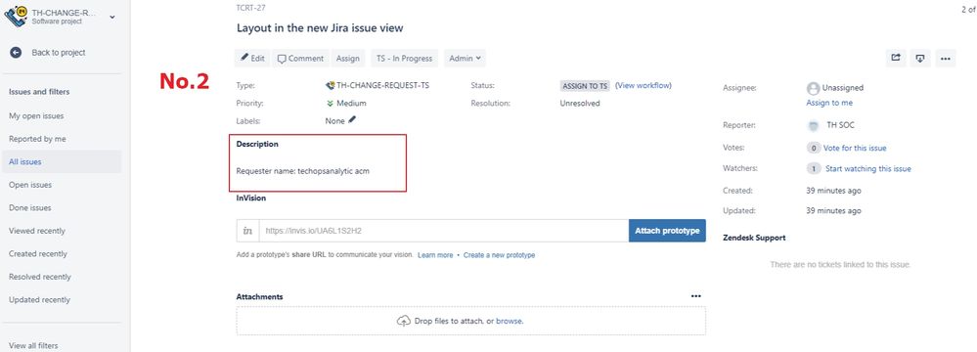Open the Admin dropdown menu
The height and width of the screenshot is (352, 977).
pyautogui.click(x=465, y=58)
